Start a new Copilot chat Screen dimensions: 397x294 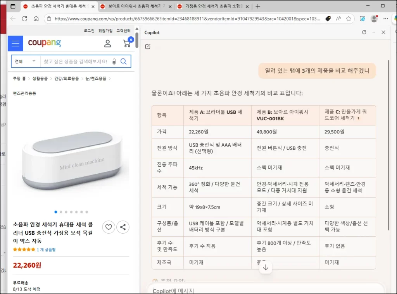(148, 46)
